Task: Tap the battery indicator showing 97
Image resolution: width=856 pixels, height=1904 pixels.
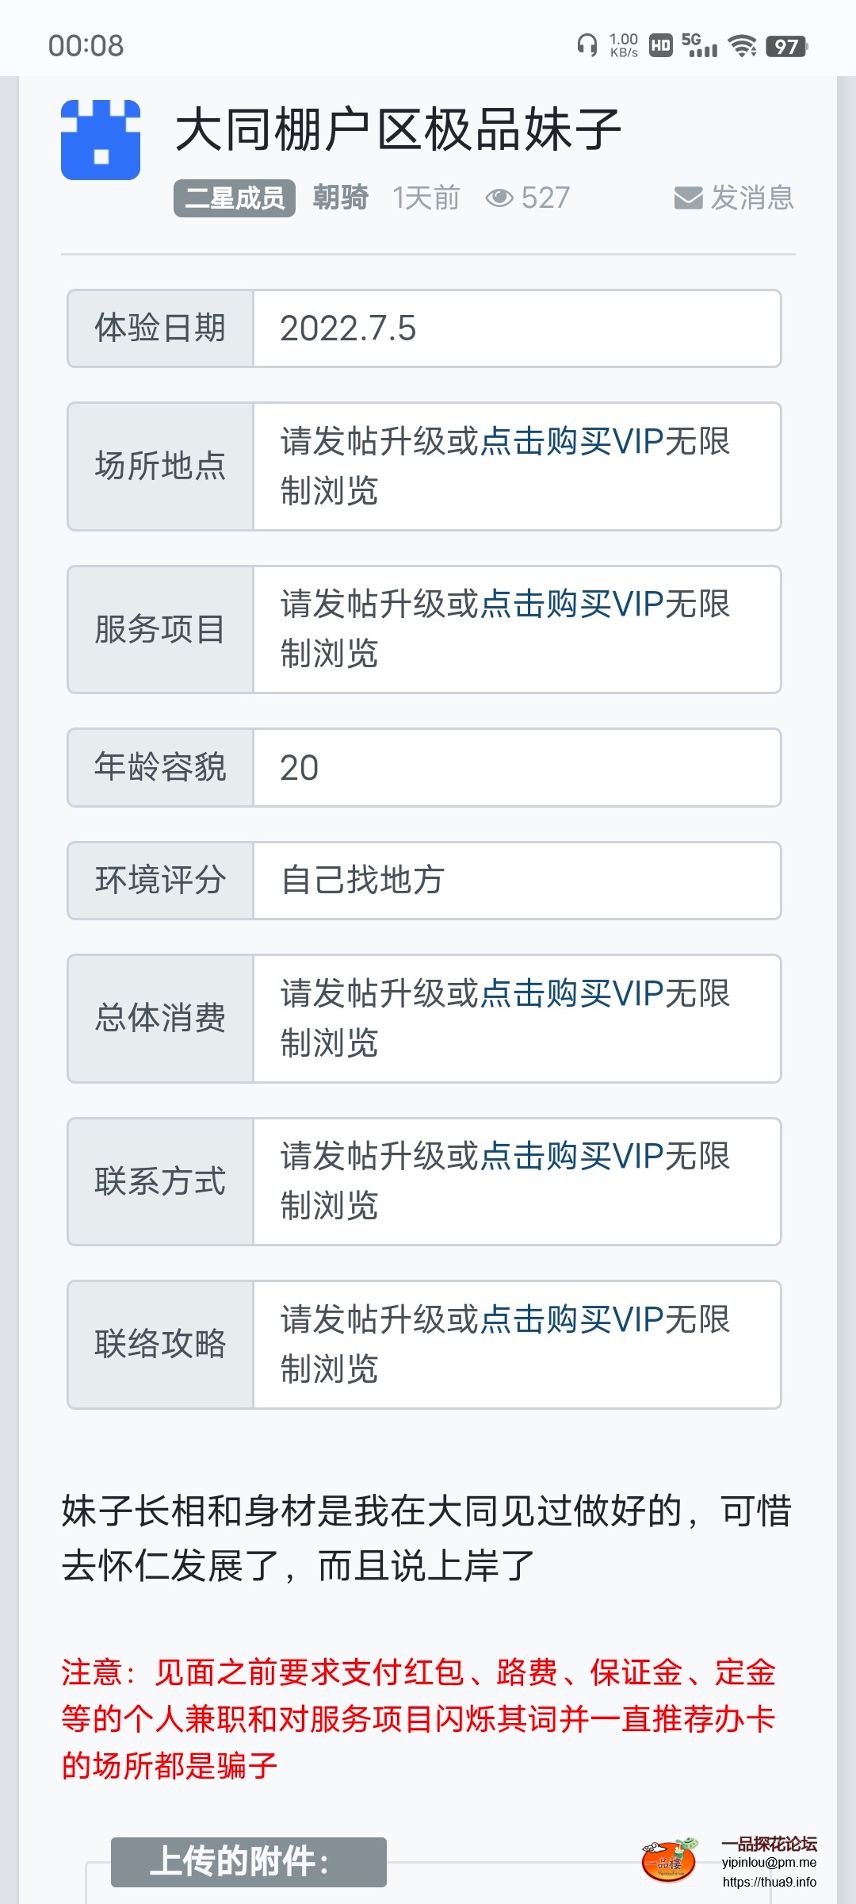Action: point(786,46)
